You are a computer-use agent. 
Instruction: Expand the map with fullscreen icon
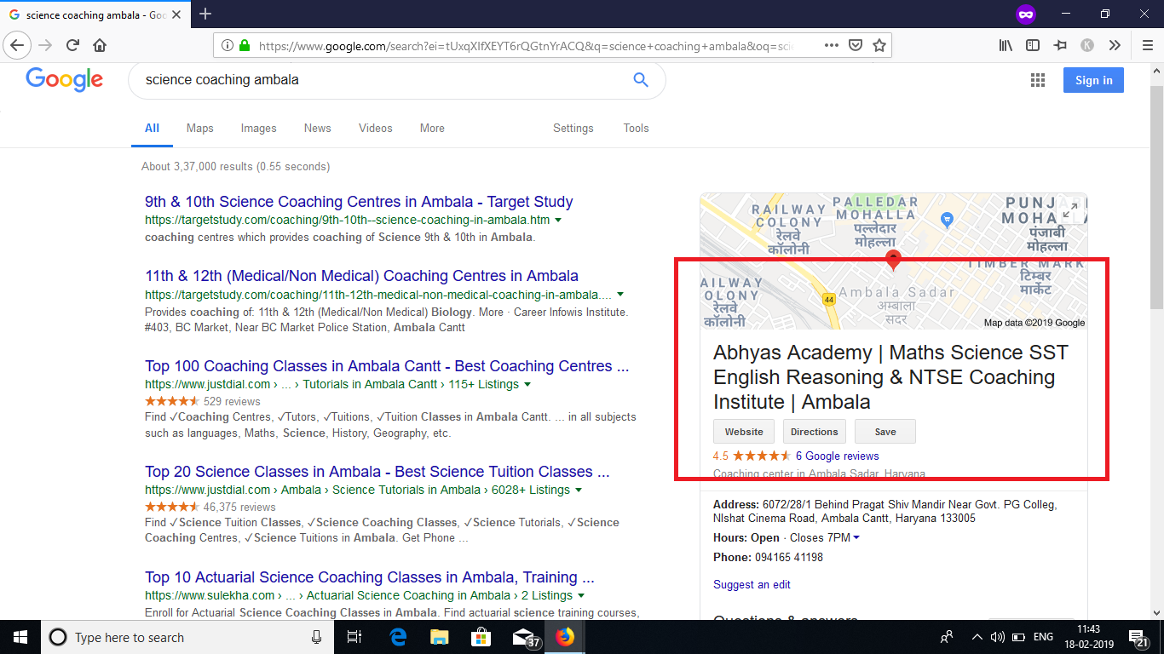pyautogui.click(x=1070, y=209)
